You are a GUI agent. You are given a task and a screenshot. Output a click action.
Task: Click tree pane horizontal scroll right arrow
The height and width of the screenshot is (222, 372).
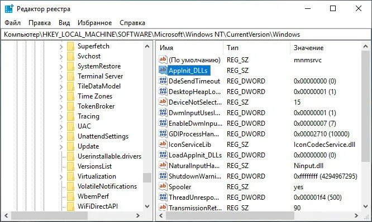pos(137,216)
